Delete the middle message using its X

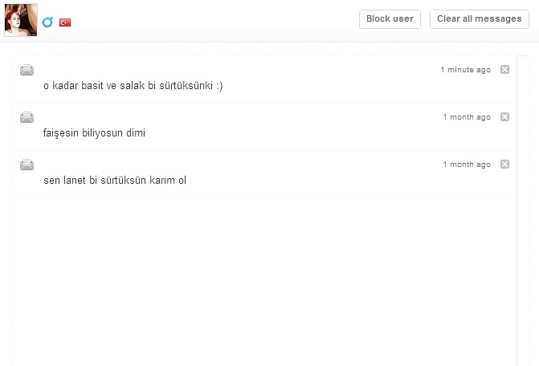click(x=504, y=117)
